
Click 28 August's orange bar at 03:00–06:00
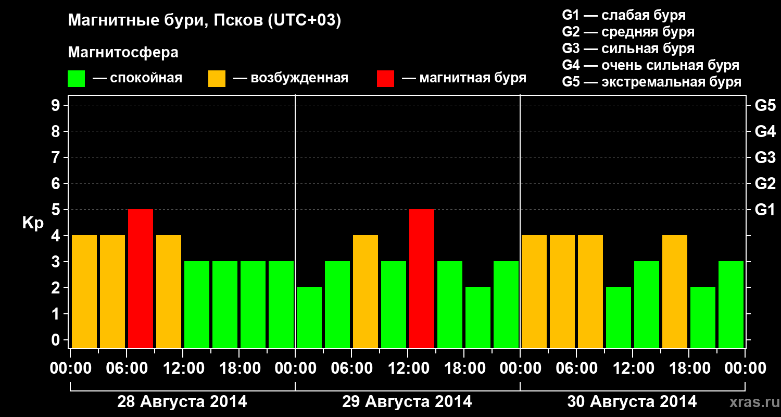tap(112, 291)
